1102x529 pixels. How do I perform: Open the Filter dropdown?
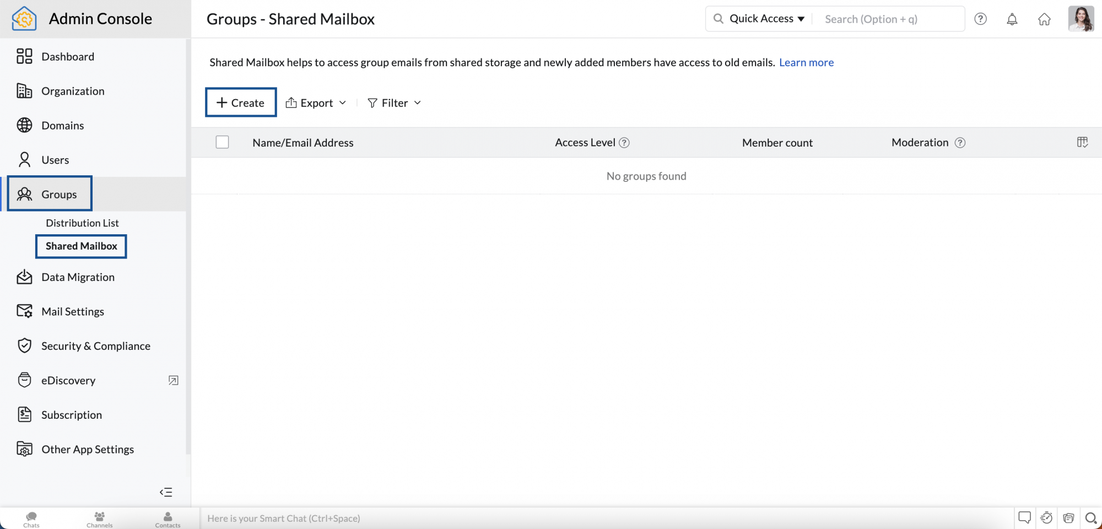[395, 103]
